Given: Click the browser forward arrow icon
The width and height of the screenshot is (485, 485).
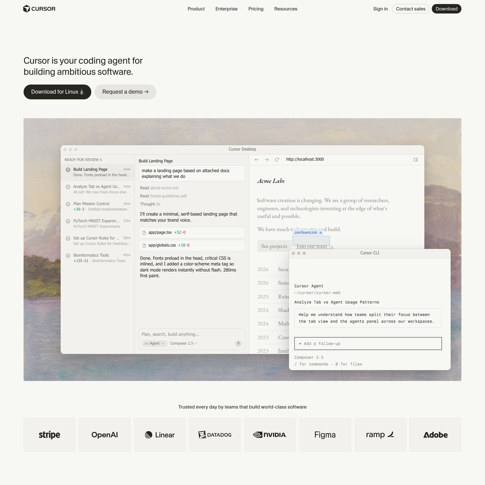Looking at the screenshot, I should [267, 160].
